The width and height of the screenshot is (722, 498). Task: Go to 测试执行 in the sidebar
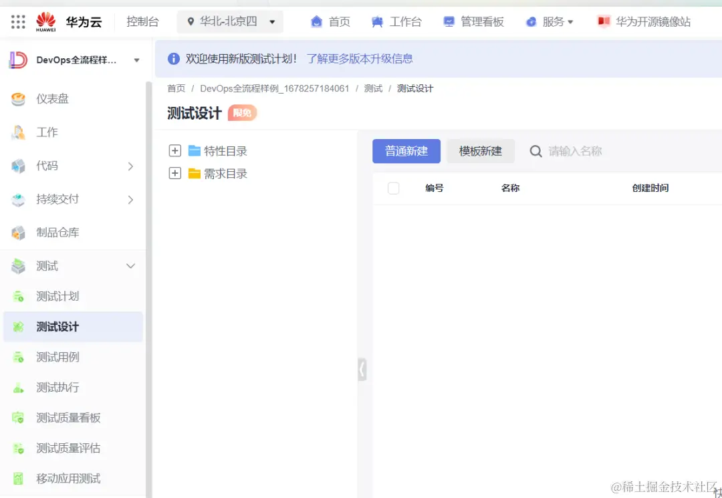pyautogui.click(x=59, y=387)
